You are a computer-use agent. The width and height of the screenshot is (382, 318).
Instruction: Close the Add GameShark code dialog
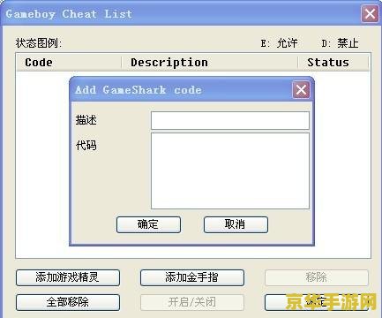point(301,90)
